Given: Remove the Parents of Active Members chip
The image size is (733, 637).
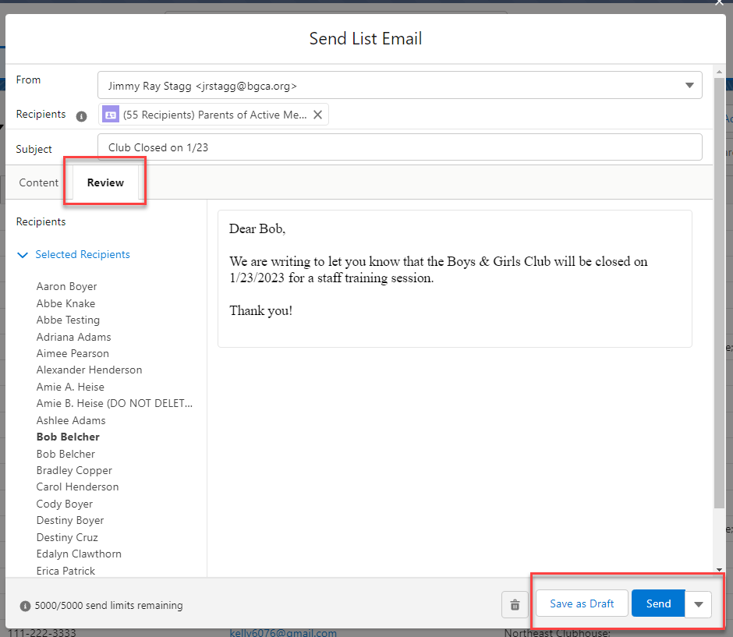Looking at the screenshot, I should click(317, 114).
